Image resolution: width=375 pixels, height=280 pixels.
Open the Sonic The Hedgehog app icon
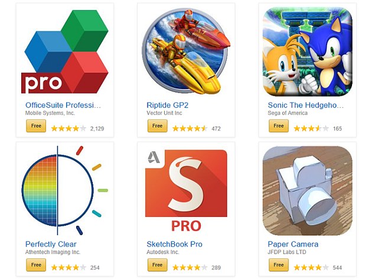(307, 51)
